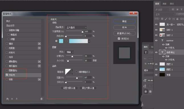184x109 pixels.
Task: Filter layers by pixel layer icon
Action: 173,9
